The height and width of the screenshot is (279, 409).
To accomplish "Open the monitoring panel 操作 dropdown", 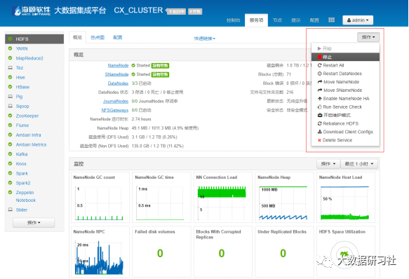I will tap(328, 164).
